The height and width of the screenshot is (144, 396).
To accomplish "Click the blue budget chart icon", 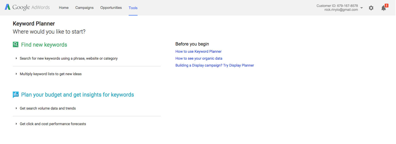I will [x=16, y=95].
